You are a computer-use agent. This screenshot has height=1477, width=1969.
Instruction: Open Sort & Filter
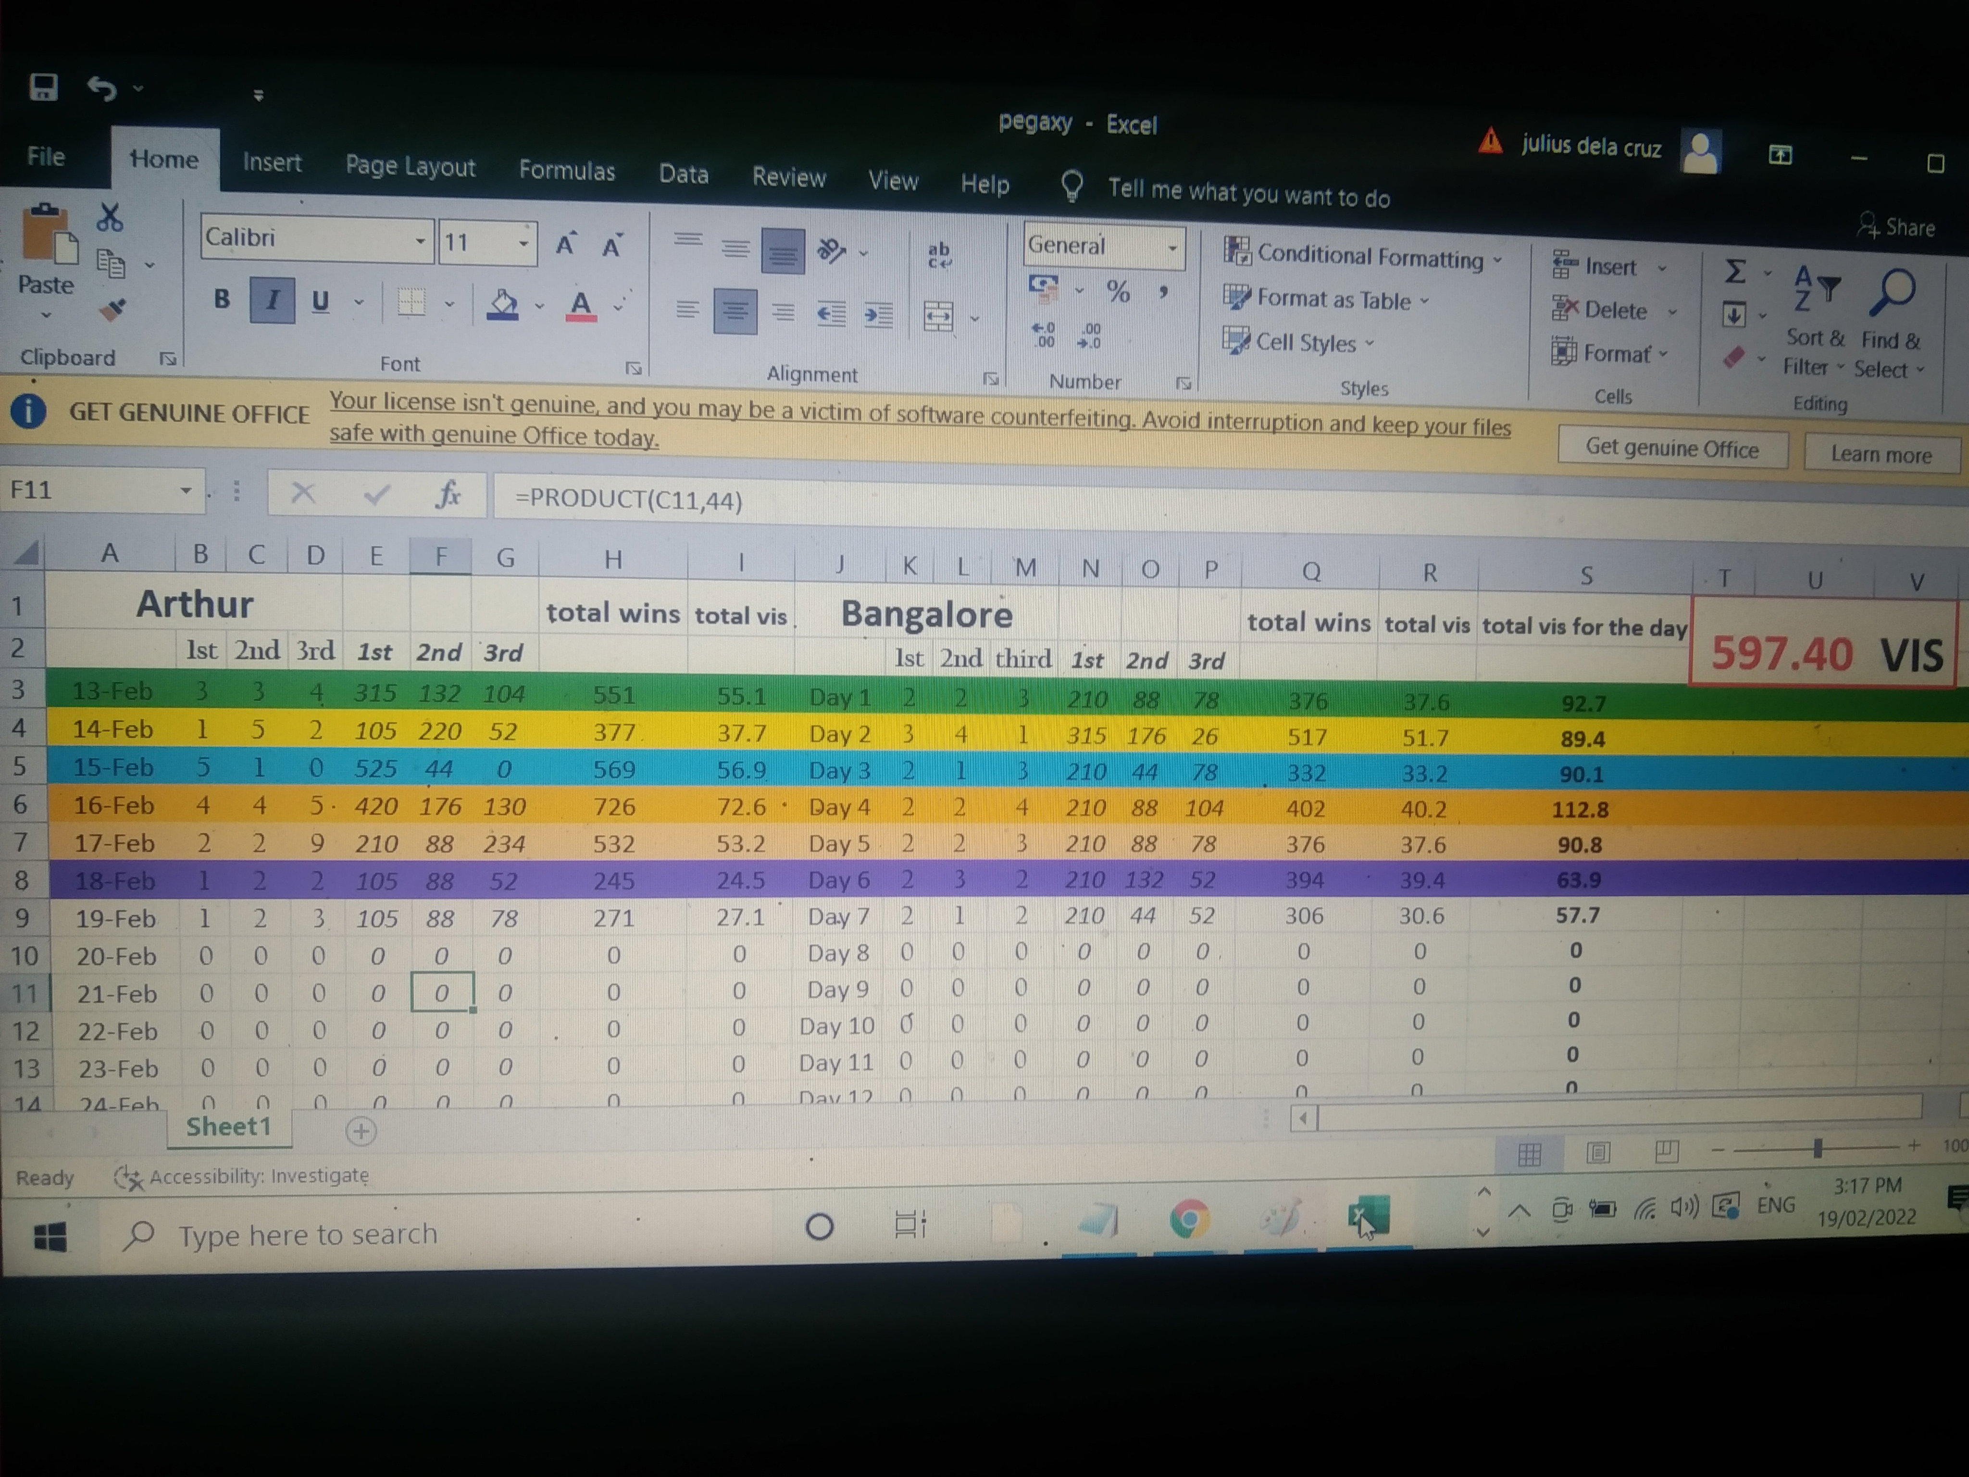pyautogui.click(x=1815, y=321)
